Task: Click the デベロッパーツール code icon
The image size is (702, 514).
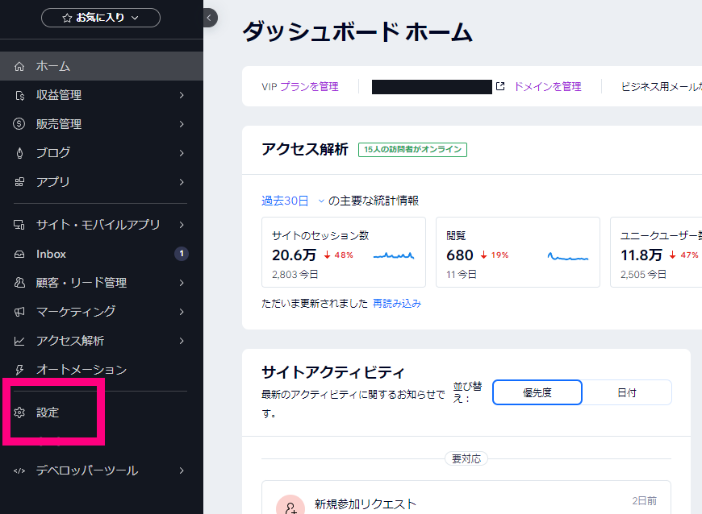Action: (x=19, y=470)
